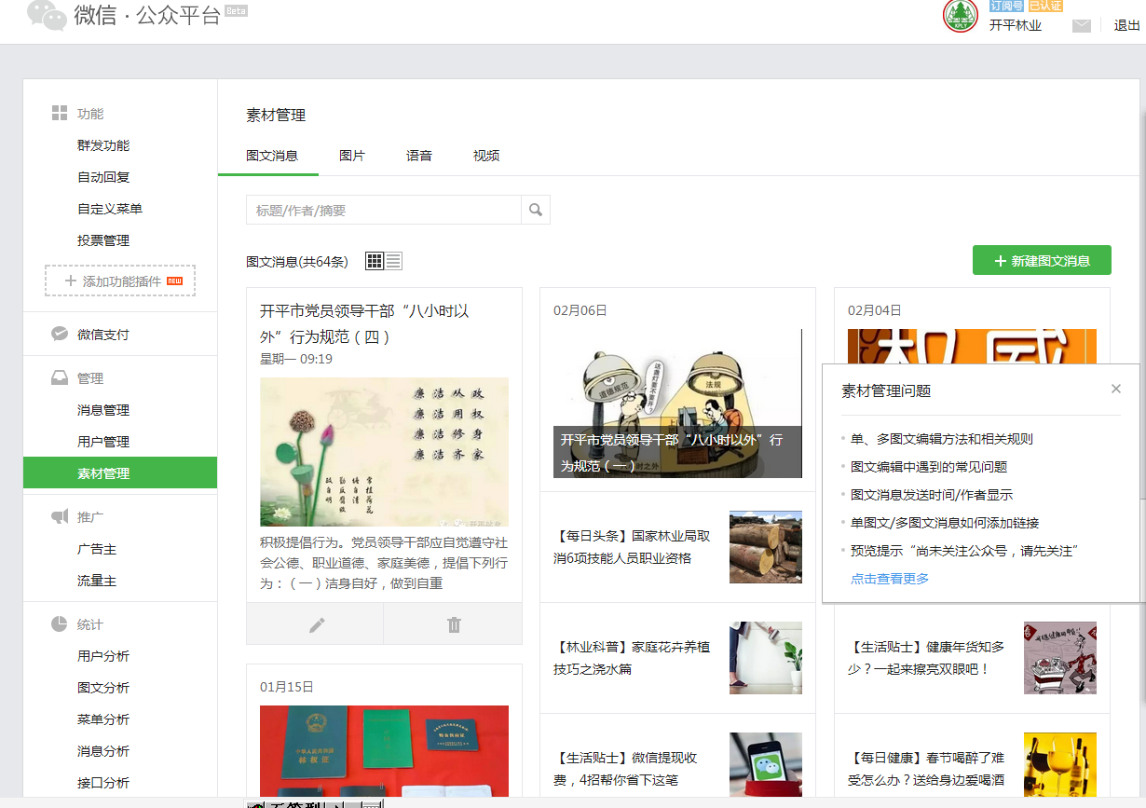Open the lotus image article thumbnail

click(384, 452)
